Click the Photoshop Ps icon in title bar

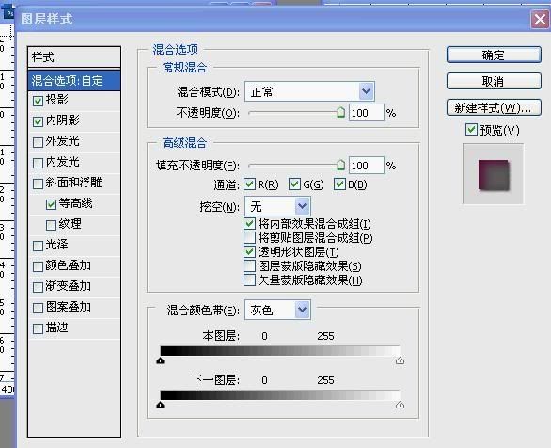(8, 13)
